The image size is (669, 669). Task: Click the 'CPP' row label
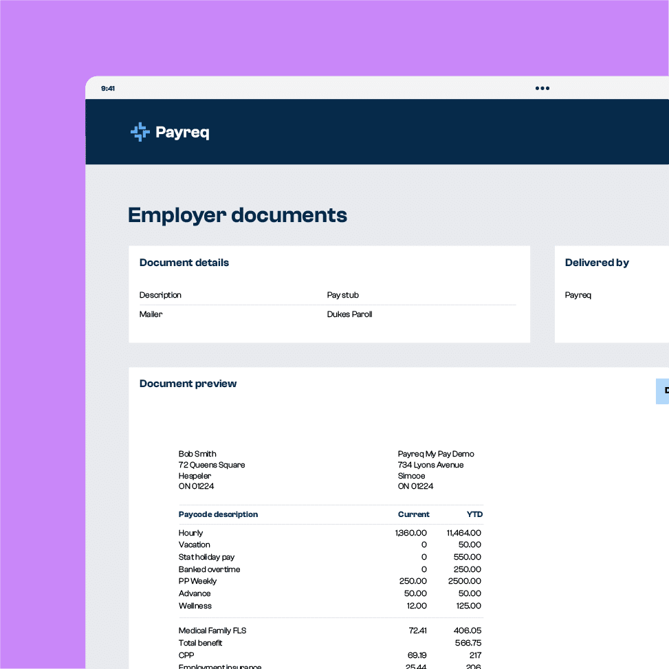pyautogui.click(x=186, y=655)
